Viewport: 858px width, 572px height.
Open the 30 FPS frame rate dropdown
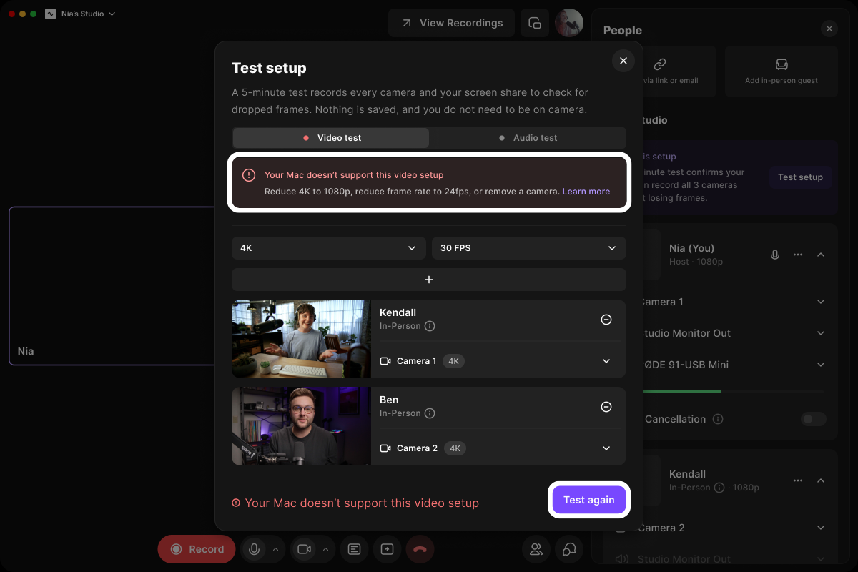(529, 248)
